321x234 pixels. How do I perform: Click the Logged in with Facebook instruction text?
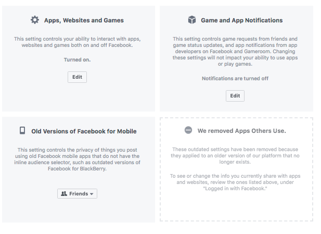(x=235, y=182)
